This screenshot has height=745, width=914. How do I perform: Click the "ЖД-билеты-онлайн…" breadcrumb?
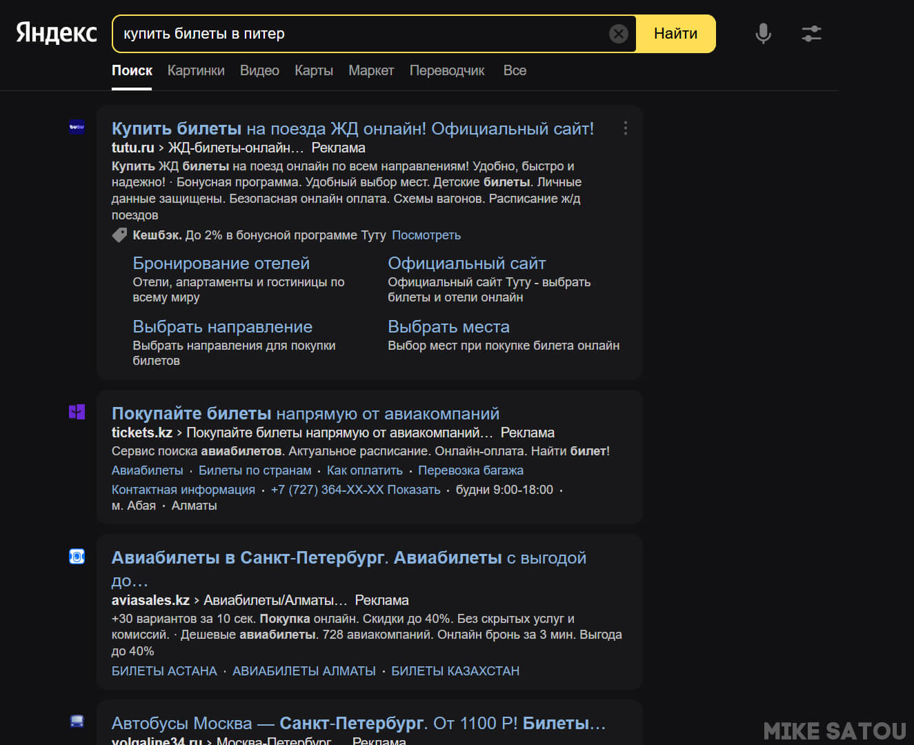pos(236,148)
